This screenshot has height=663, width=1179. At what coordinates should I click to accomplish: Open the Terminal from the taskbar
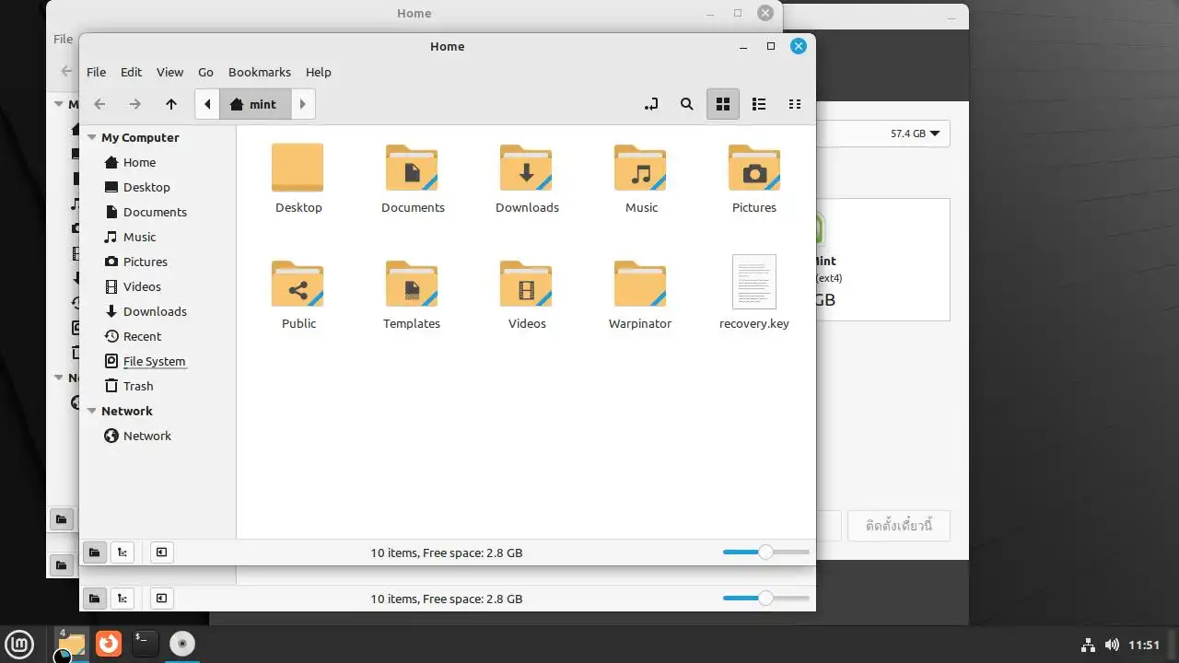[x=146, y=643]
